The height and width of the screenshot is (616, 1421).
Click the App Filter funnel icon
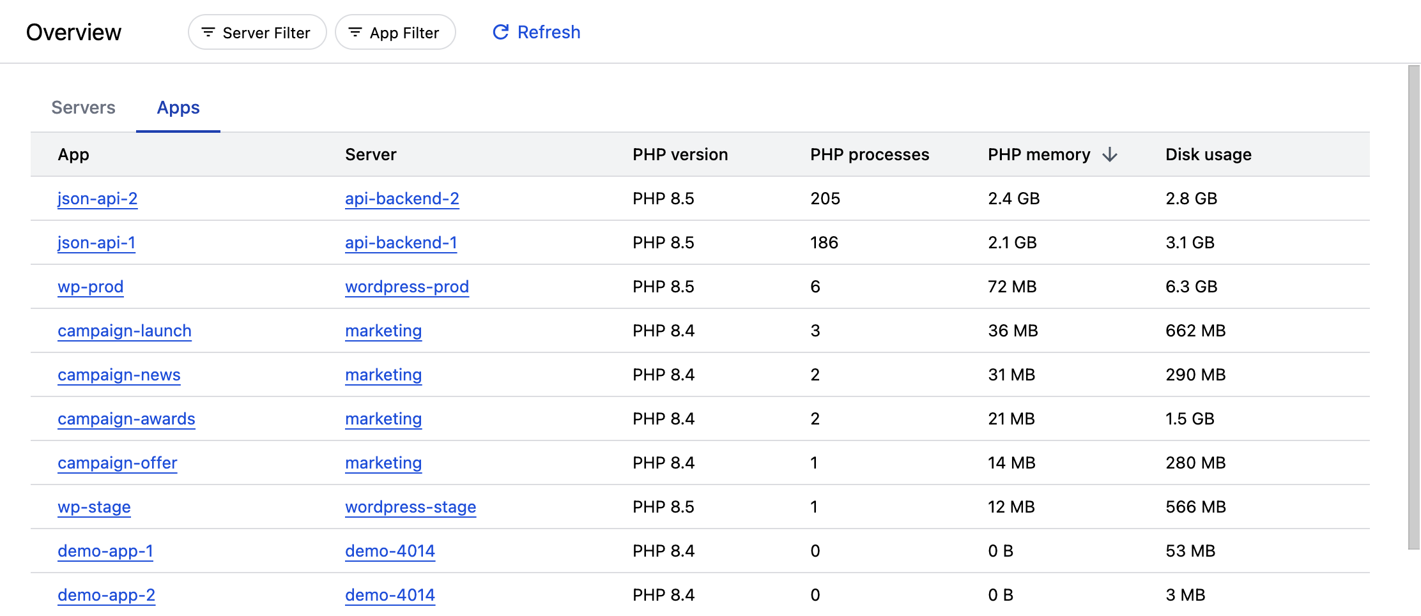(355, 33)
